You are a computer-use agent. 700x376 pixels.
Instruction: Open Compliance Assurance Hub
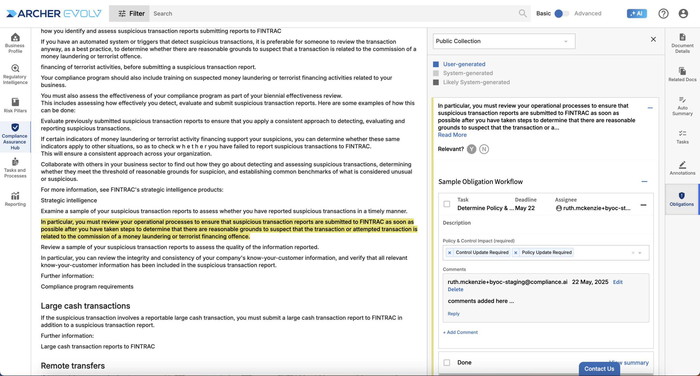coord(15,137)
